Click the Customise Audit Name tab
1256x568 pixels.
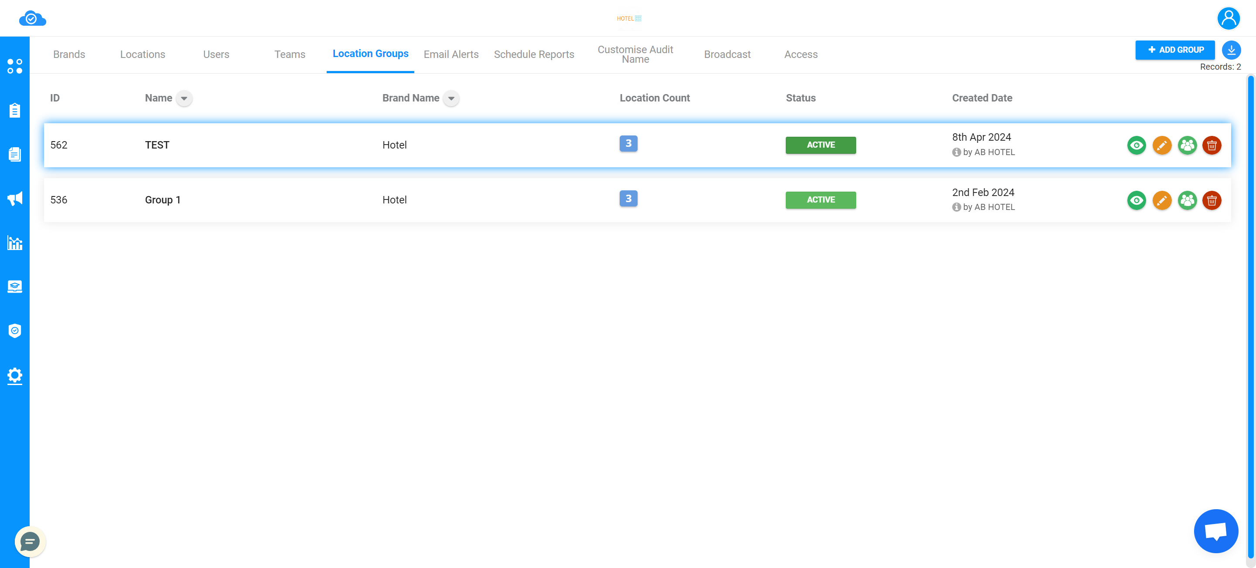pos(635,54)
